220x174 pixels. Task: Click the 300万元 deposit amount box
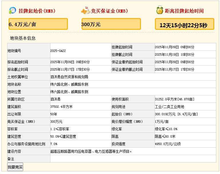111,24
